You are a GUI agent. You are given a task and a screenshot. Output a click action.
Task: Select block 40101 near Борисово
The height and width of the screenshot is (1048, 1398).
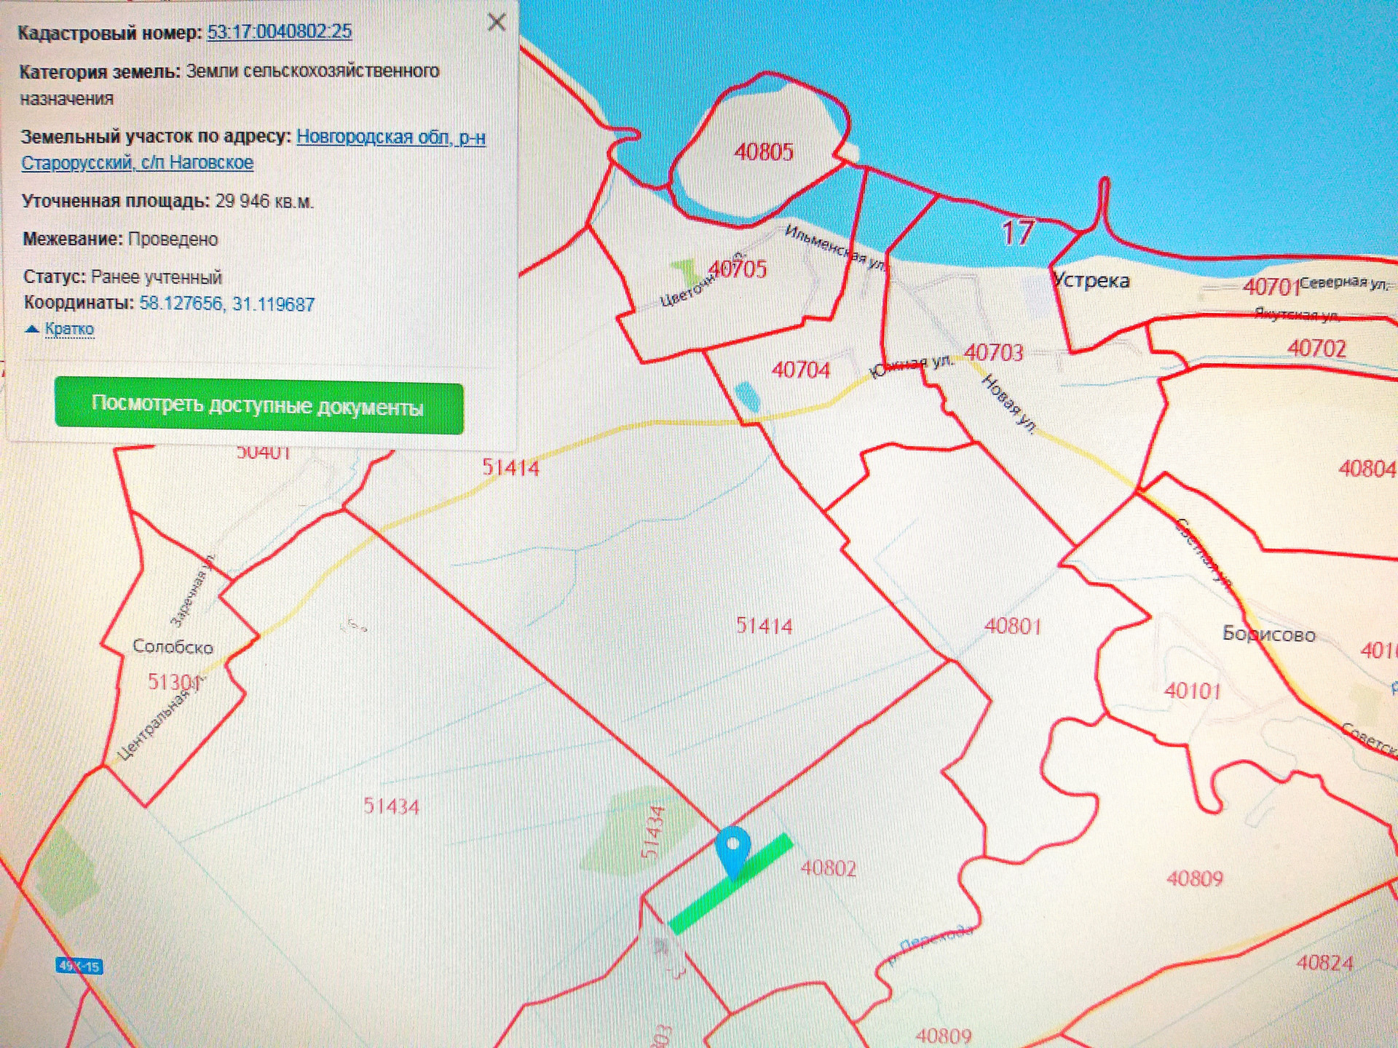(1192, 691)
